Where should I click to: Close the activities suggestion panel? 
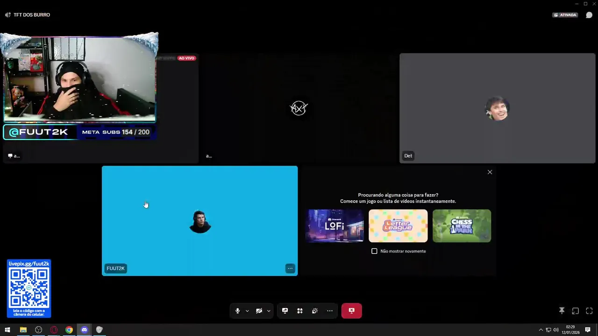(490, 172)
